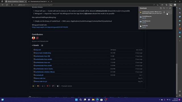This screenshot has width=182, height=102.
Task: Download Source code (tar.gz)
Action: click(x=41, y=81)
